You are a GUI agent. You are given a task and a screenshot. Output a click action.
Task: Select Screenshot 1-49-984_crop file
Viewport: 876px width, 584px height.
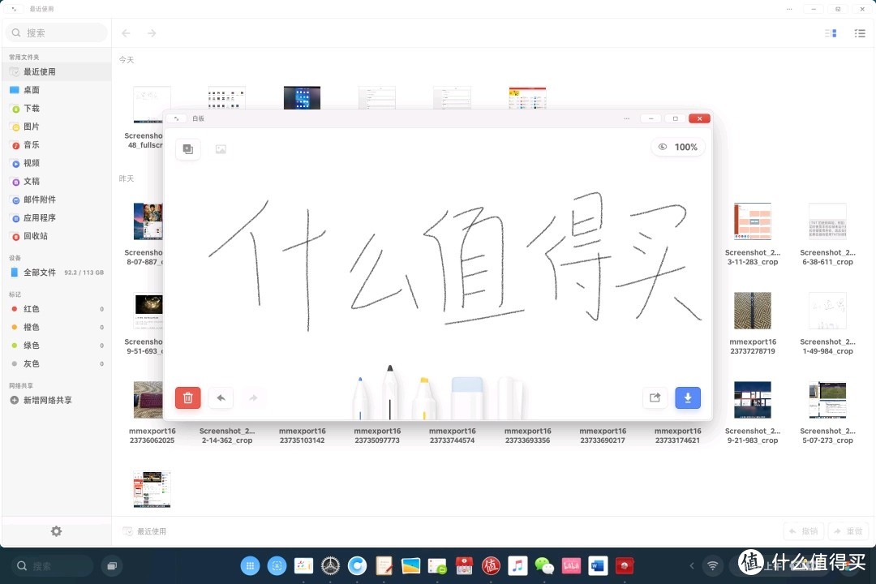827,323
